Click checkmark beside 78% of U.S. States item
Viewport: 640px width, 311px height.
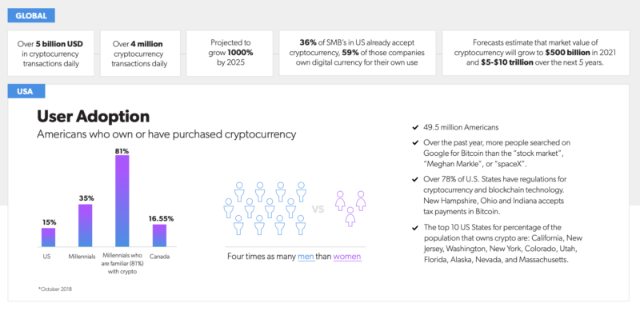click(415, 180)
